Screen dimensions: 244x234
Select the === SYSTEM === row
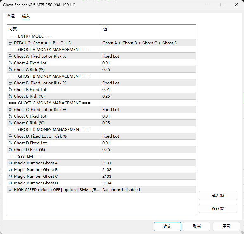(101, 156)
